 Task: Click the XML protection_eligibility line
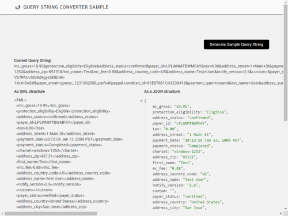63,111
